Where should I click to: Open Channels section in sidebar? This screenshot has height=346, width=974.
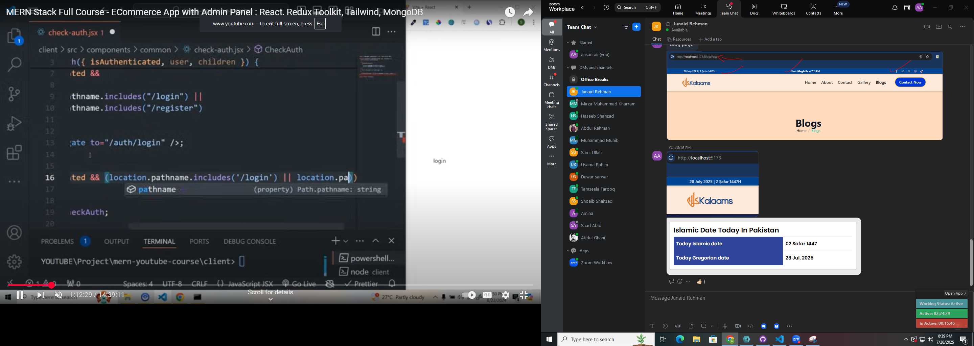point(552,80)
